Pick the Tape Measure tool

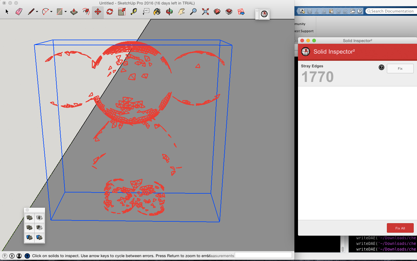[x=134, y=12]
